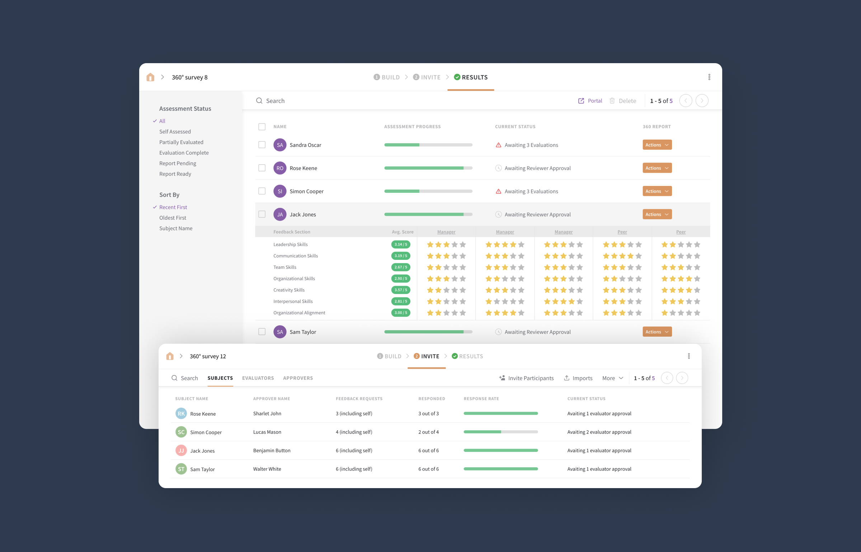Expand the More dropdown in survey 12
Viewport: 861px width, 552px height.
[612, 378]
